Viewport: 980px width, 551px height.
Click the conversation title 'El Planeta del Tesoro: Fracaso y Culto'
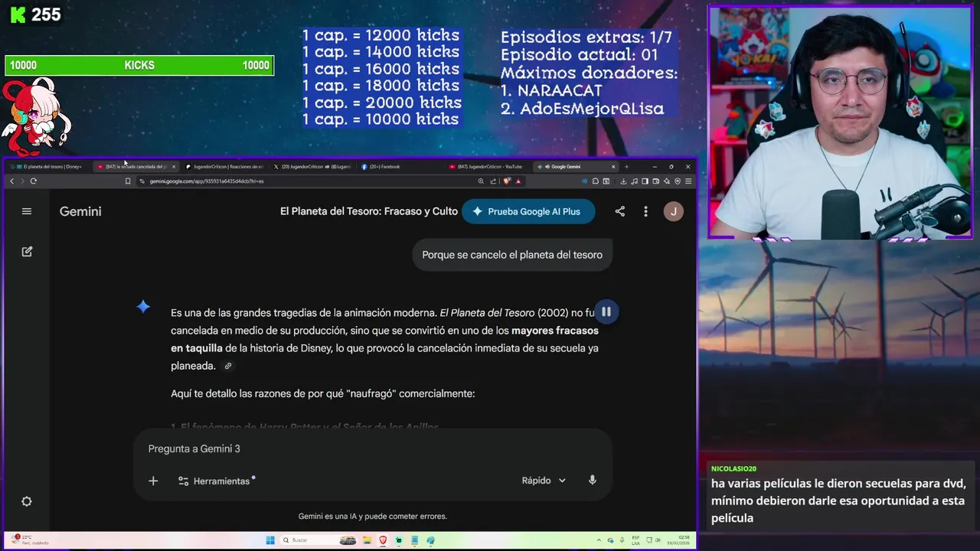click(x=369, y=211)
